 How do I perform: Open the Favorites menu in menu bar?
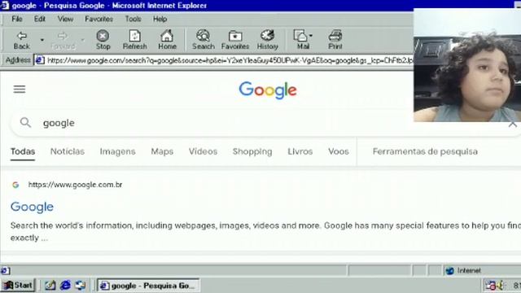[x=99, y=19]
